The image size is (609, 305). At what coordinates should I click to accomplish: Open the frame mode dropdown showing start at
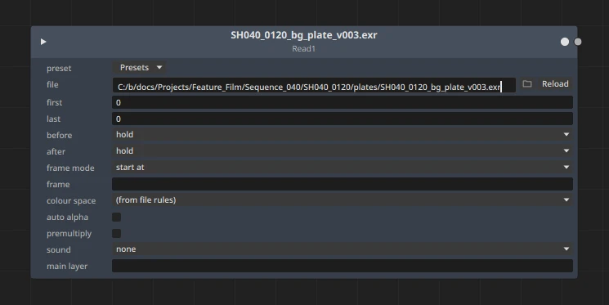pyautogui.click(x=343, y=168)
